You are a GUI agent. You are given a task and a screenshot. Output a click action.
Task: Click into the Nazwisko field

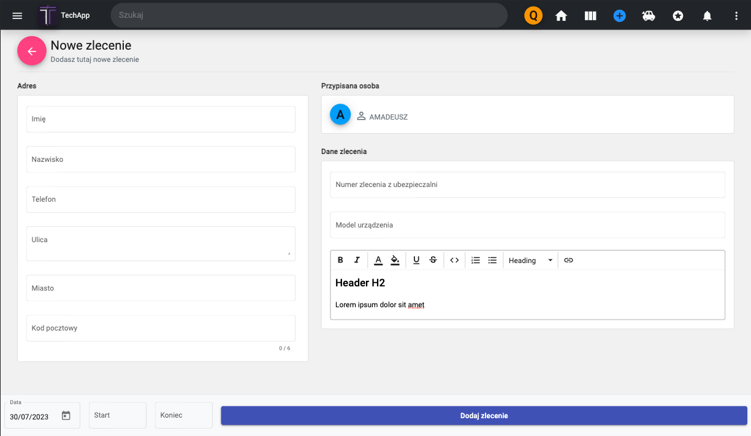tap(161, 159)
